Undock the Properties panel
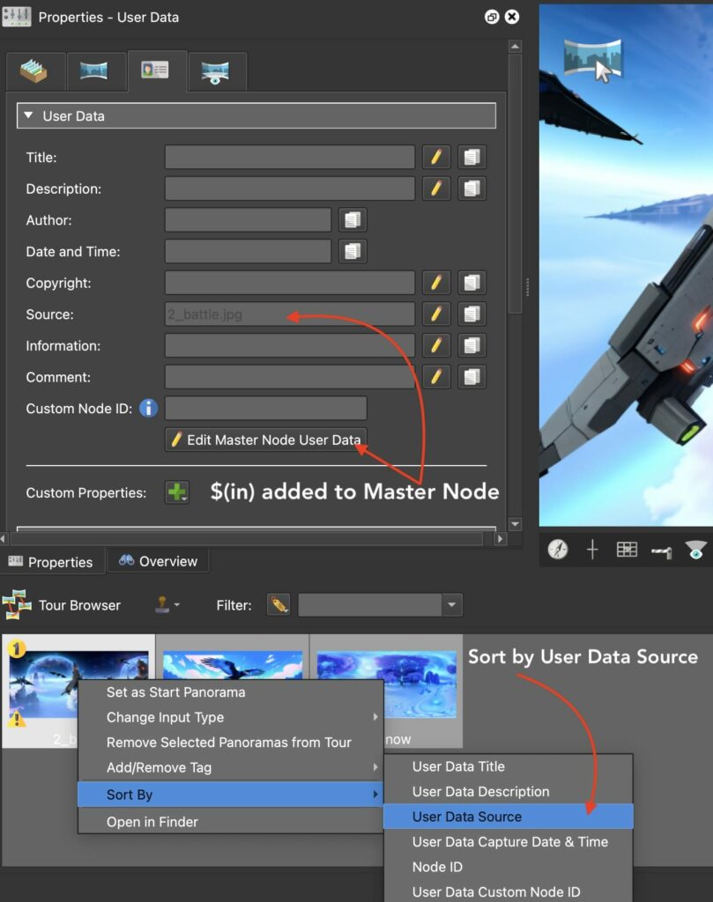Image resolution: width=713 pixels, height=902 pixels. pyautogui.click(x=492, y=17)
